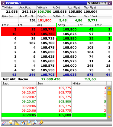Select the highlighted 09:20:05 trade row
The image size is (113, 127).
54,115
